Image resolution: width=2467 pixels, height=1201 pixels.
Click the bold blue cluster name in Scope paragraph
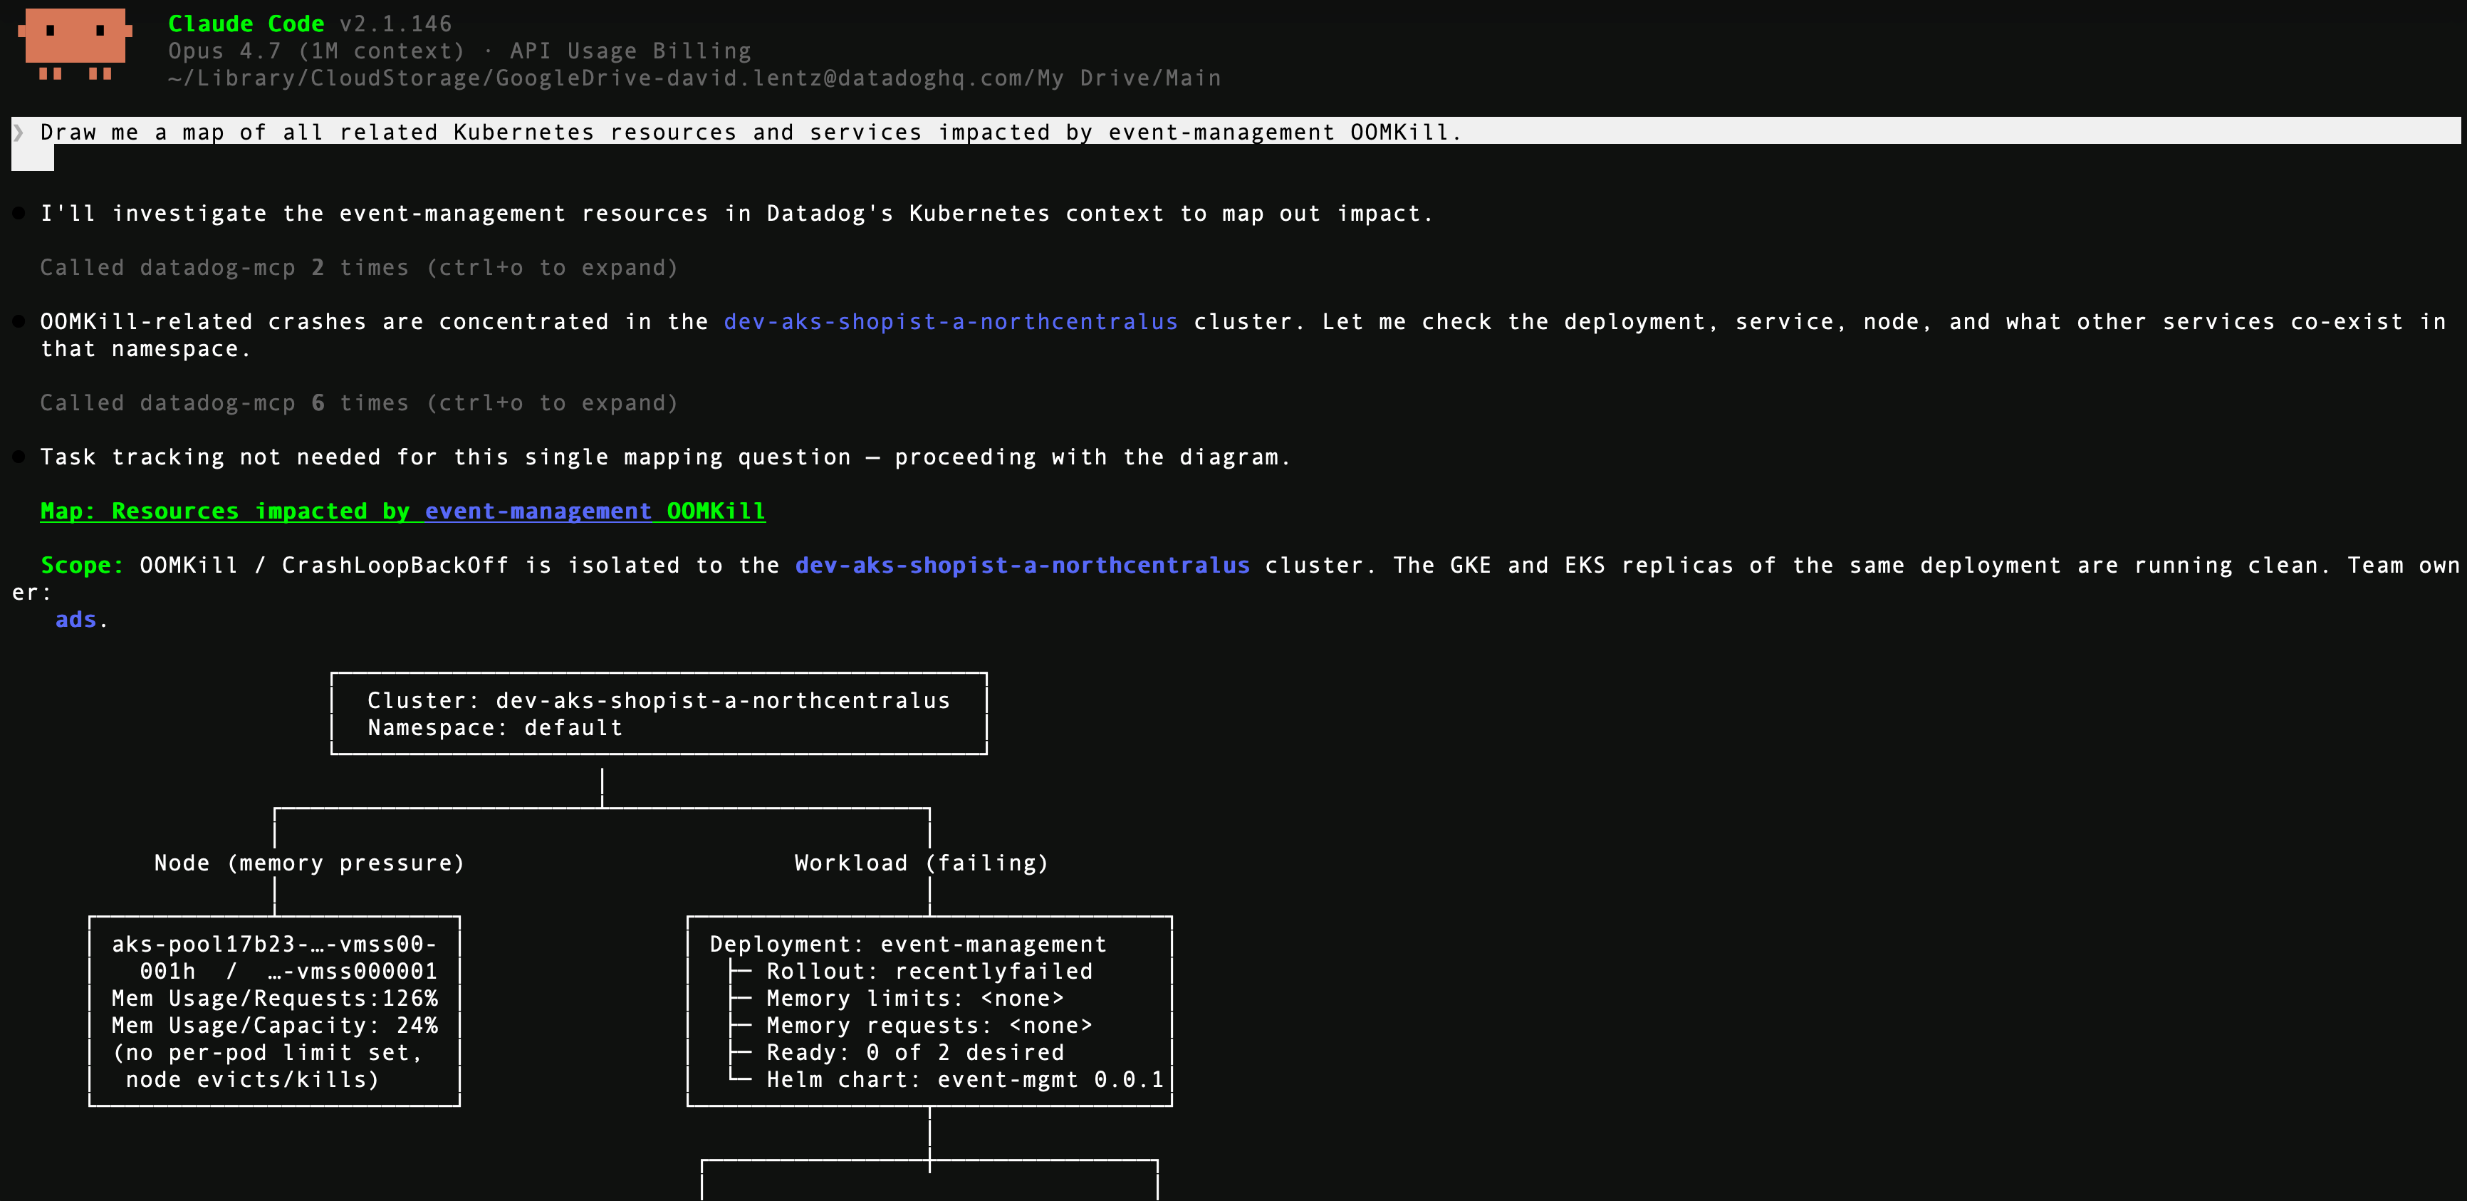pos(1022,565)
